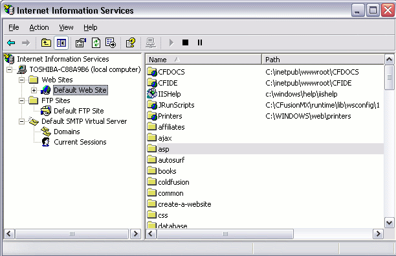Select Default FTP Site in tree
Viewport: 396px width, 256px height.
pyautogui.click(x=79, y=111)
